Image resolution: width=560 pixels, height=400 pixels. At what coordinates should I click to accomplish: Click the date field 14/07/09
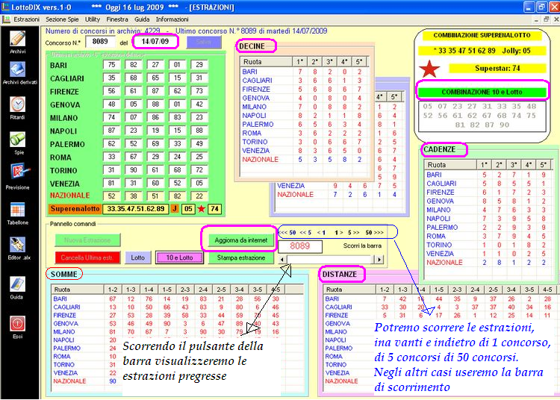click(155, 42)
